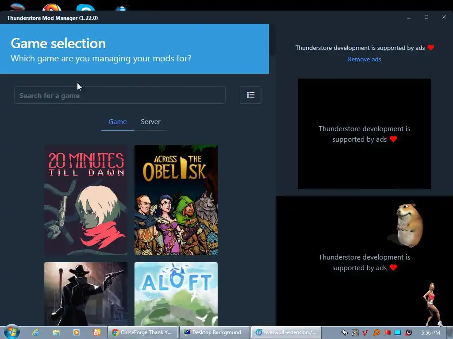Close the Thunderstore Mod Manager window
The image size is (453, 339).
tap(444, 17)
